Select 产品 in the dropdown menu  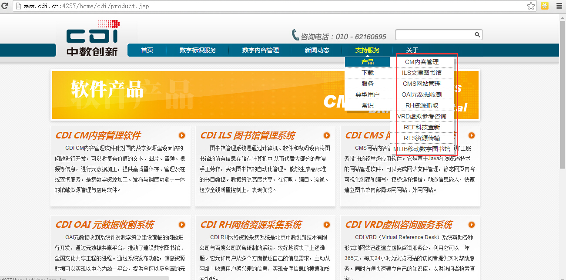pyautogui.click(x=368, y=62)
